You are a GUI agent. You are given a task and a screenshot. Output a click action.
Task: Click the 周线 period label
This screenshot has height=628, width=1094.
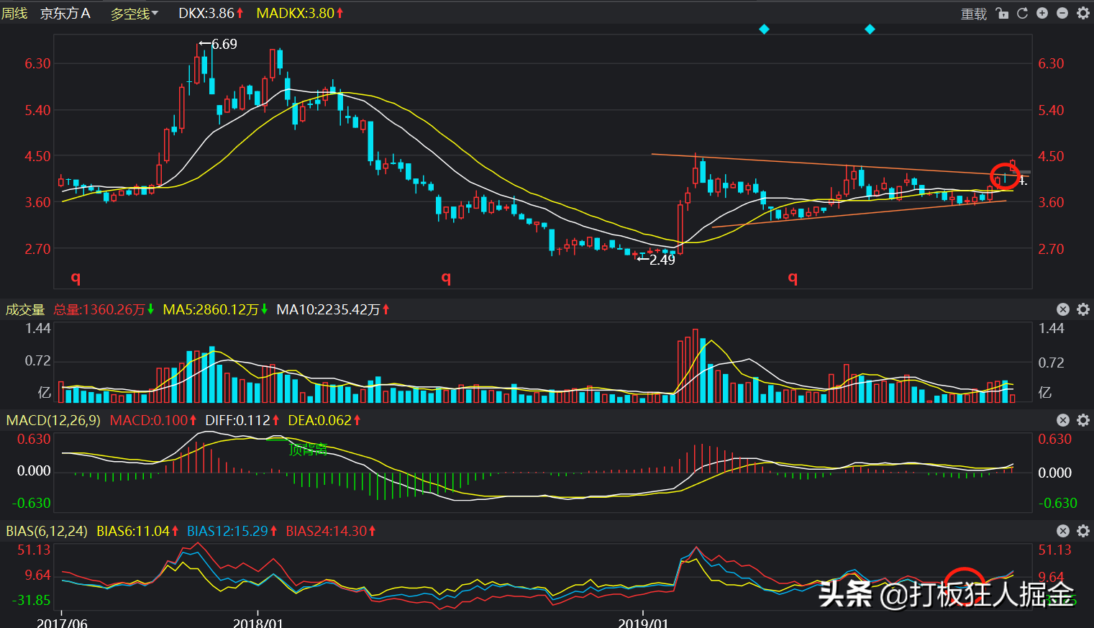coord(14,13)
